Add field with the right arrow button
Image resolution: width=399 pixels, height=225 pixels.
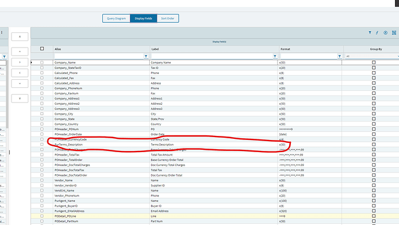point(20,62)
